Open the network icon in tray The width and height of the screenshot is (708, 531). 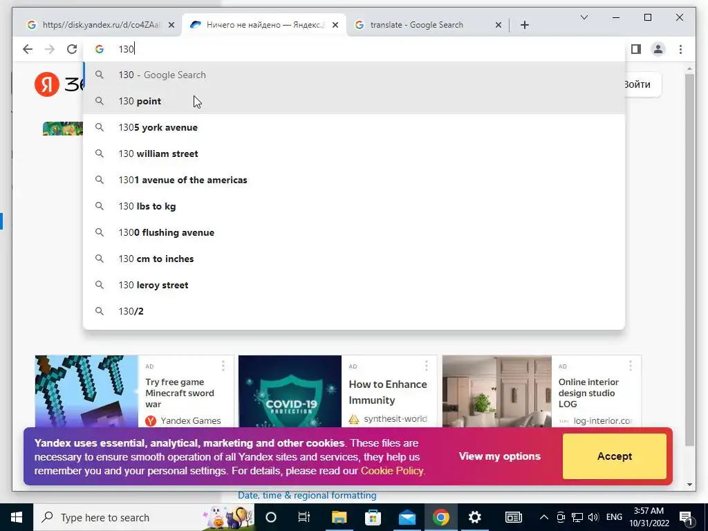pos(577,517)
